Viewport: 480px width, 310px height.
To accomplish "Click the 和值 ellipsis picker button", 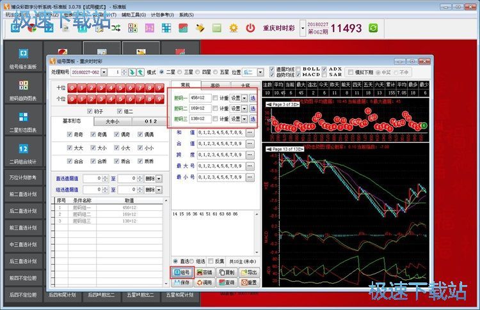I will click(x=250, y=132).
